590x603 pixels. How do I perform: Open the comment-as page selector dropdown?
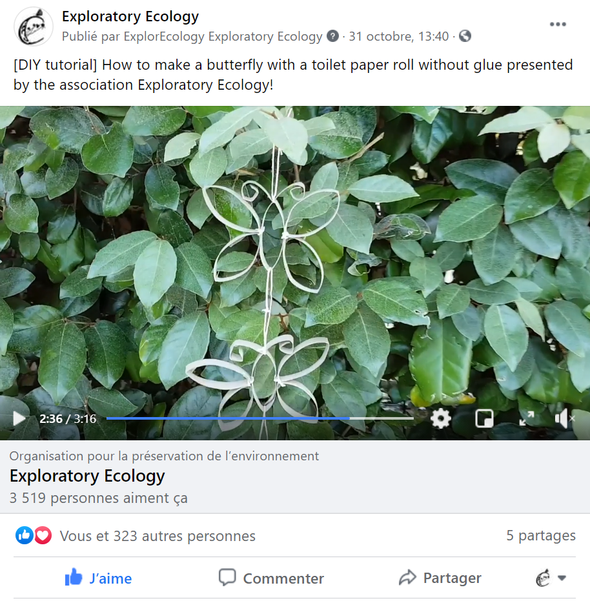click(x=551, y=578)
